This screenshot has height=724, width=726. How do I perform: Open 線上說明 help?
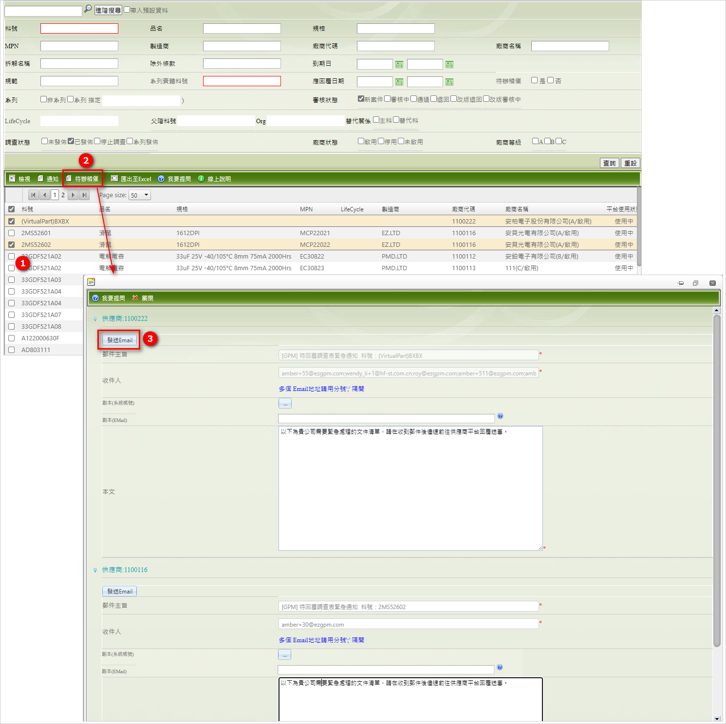pos(214,179)
